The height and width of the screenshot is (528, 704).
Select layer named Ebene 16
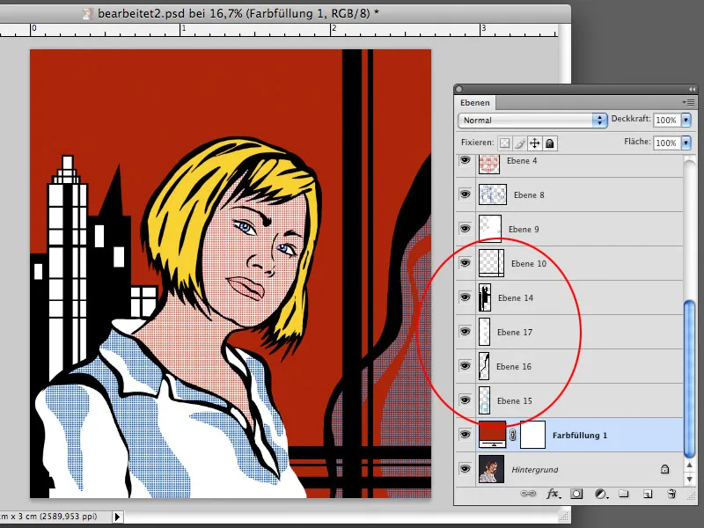pyautogui.click(x=514, y=367)
